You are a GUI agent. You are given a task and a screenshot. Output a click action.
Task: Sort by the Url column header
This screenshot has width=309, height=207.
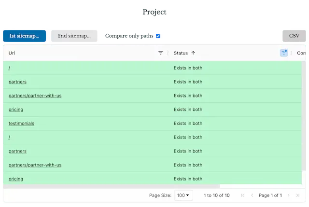(x=12, y=53)
